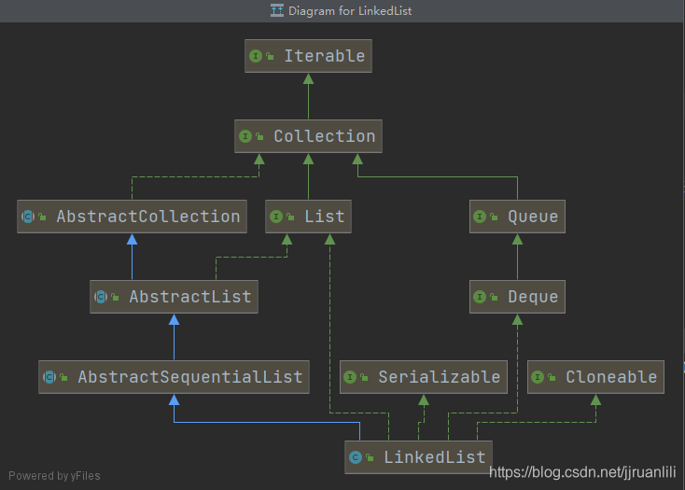
Task: Click the class icon on LinkedList node
Action: click(x=356, y=457)
